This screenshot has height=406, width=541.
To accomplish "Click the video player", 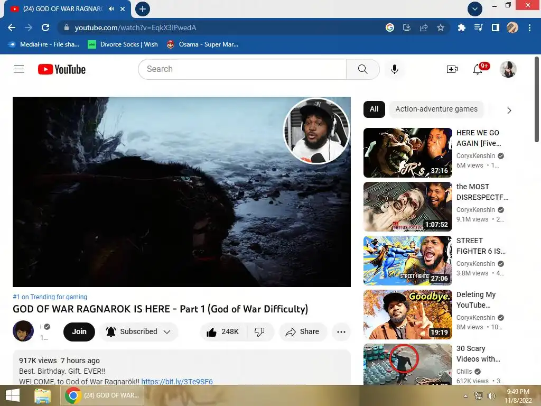I will point(182,191).
